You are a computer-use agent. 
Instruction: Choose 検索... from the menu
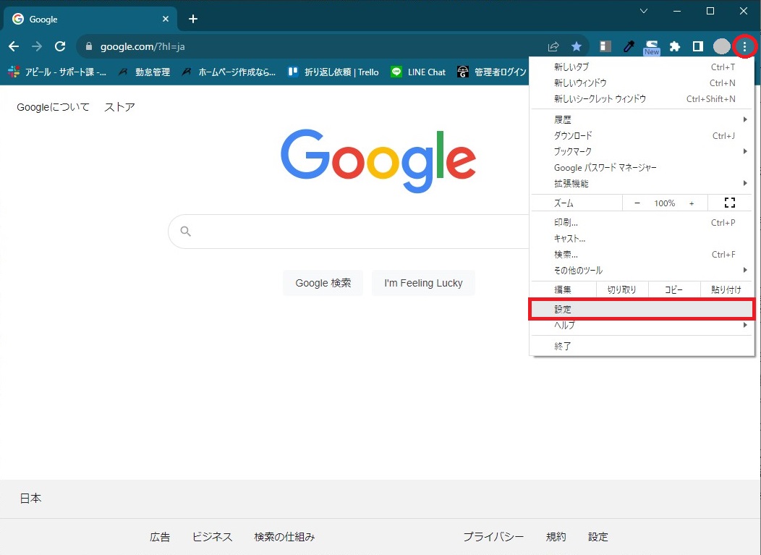pos(642,255)
